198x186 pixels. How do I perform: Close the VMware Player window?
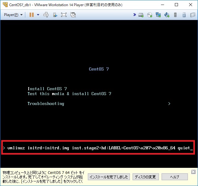191,5
